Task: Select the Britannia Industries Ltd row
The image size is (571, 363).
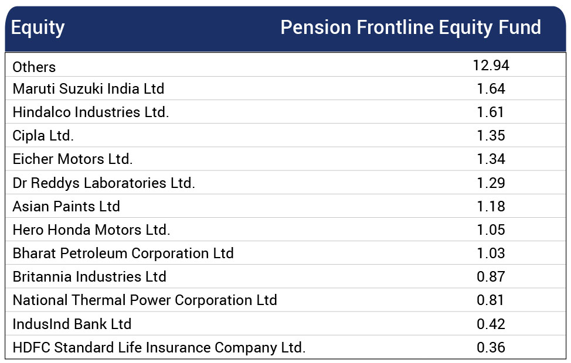Action: pos(285,276)
